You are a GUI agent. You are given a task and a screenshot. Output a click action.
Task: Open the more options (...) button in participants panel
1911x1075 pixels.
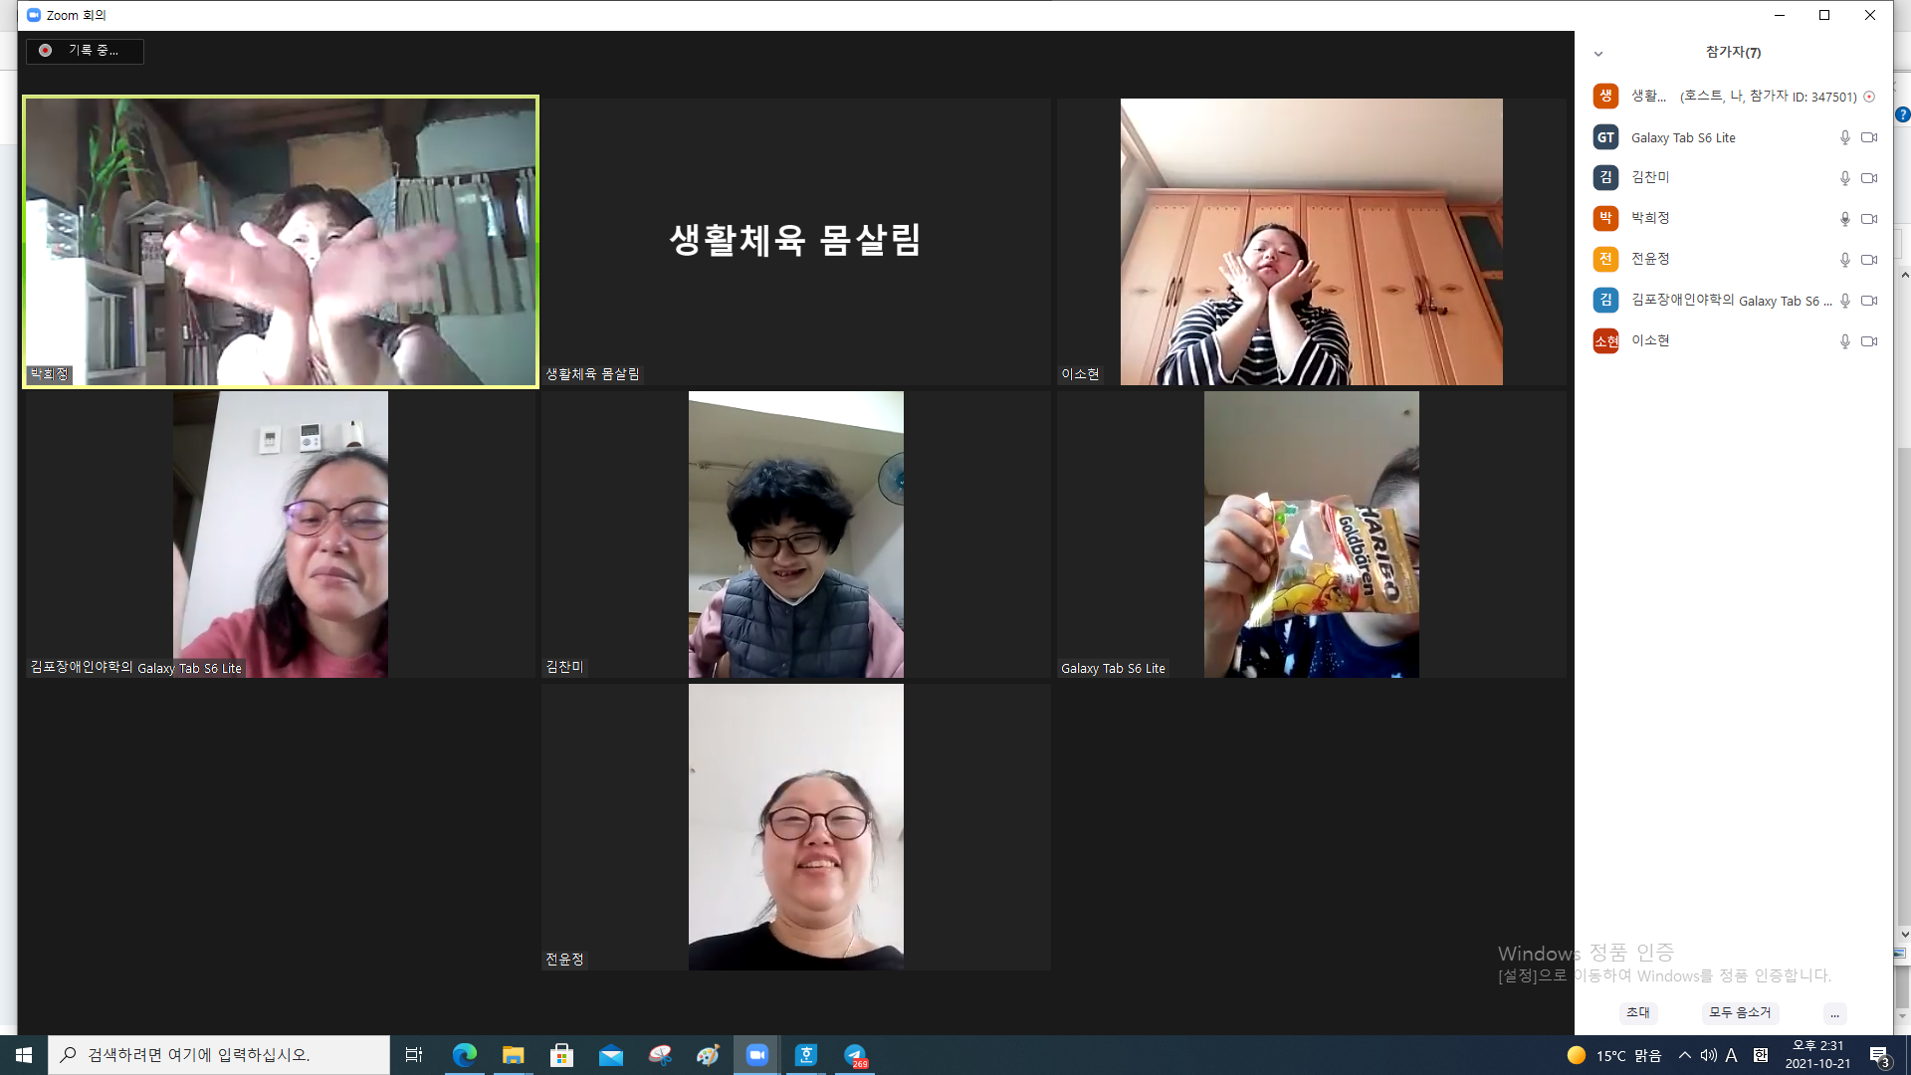[1834, 1013]
